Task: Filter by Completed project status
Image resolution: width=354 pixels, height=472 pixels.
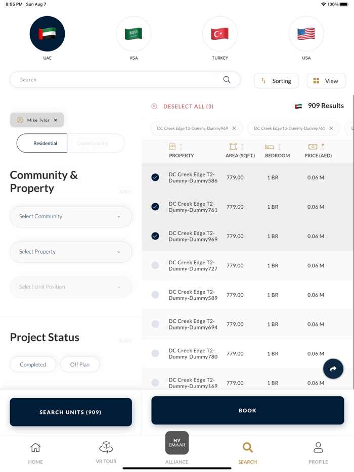Action: click(x=33, y=364)
